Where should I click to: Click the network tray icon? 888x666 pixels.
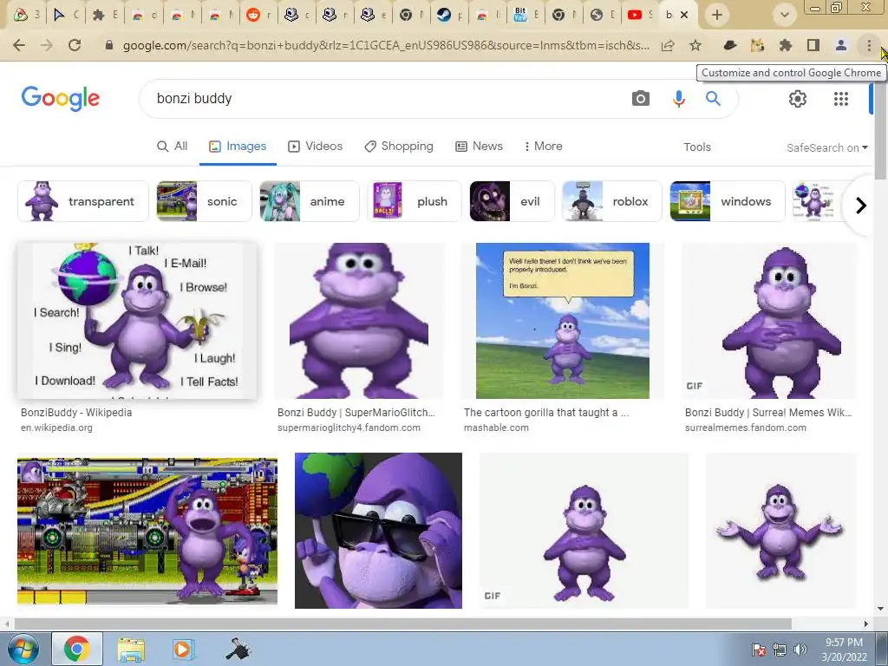[x=780, y=650]
